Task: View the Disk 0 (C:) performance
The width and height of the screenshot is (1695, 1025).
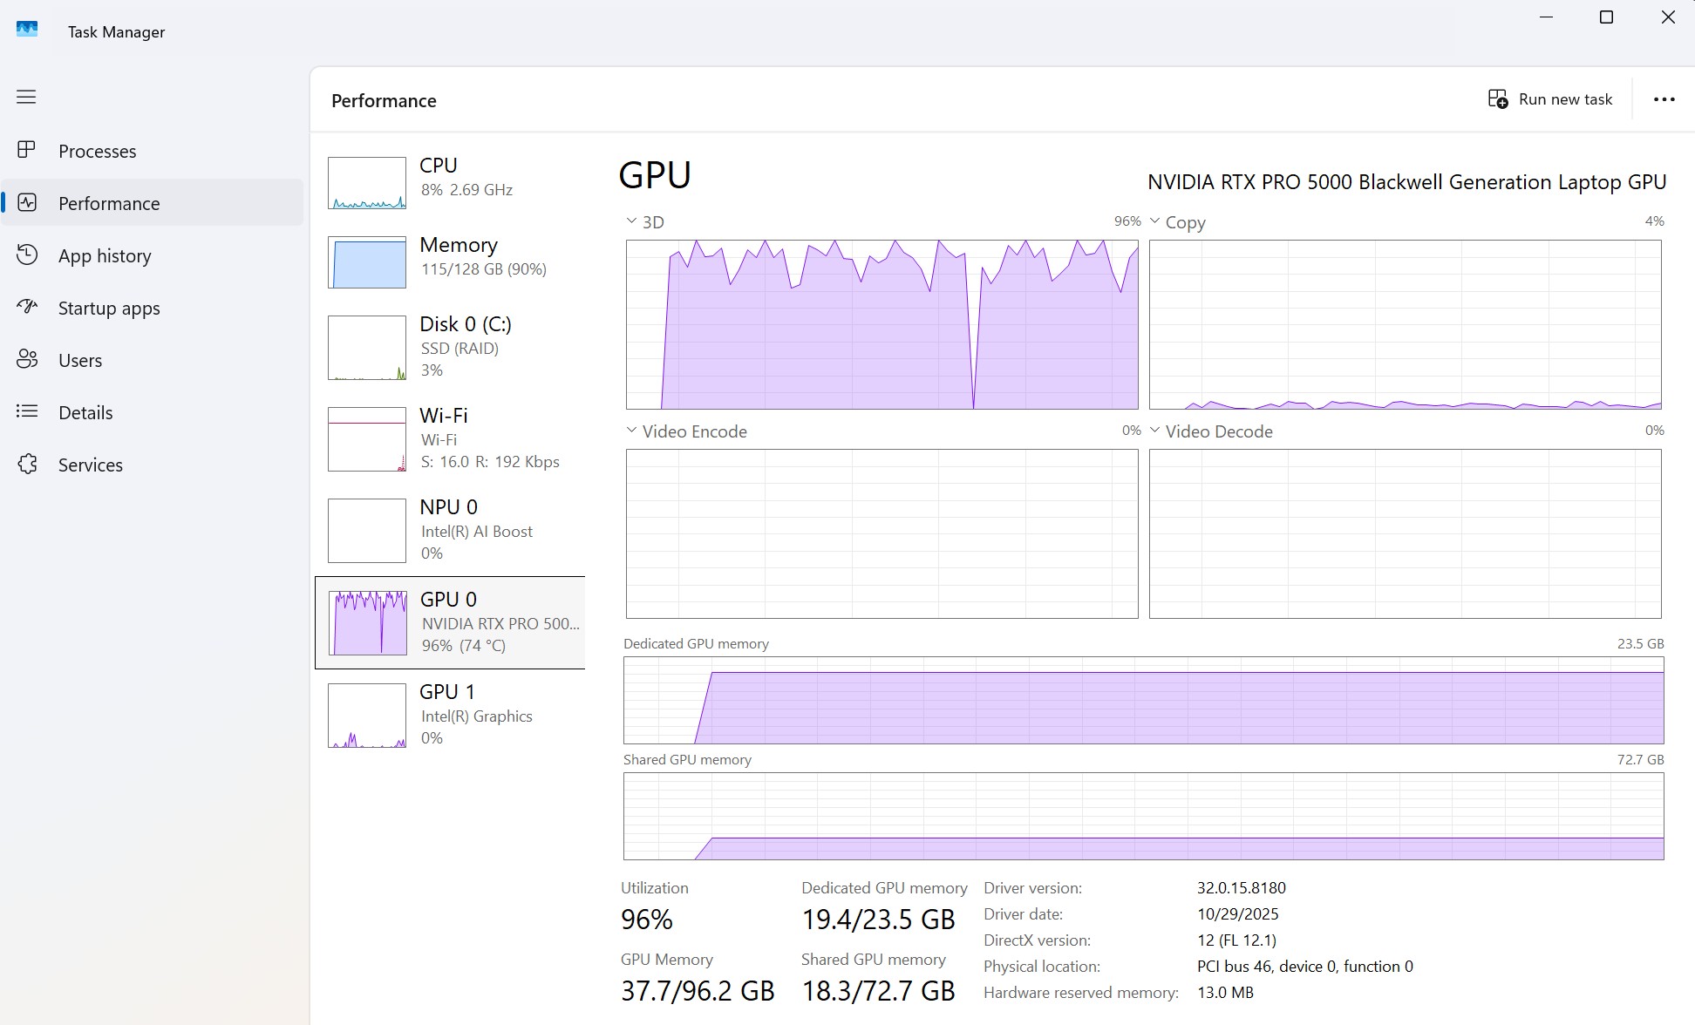Action: [366, 347]
